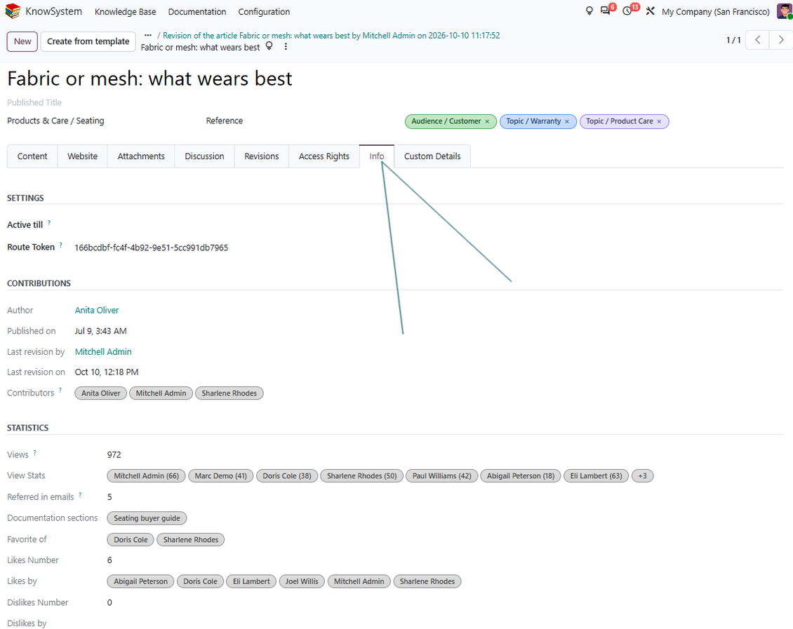The width and height of the screenshot is (793, 629).
Task: Show help tooltip for Active till
Action: (x=49, y=222)
